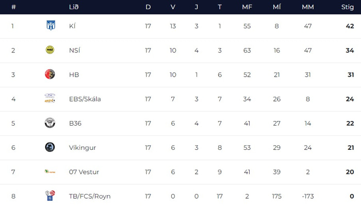Click the B36 round club badge
The image size is (361, 208).
coord(50,123)
